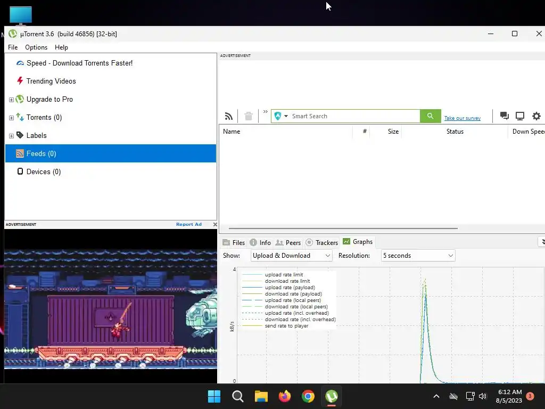
Task: Click 'download rate (payload)' legend entry
Action: [293, 294]
